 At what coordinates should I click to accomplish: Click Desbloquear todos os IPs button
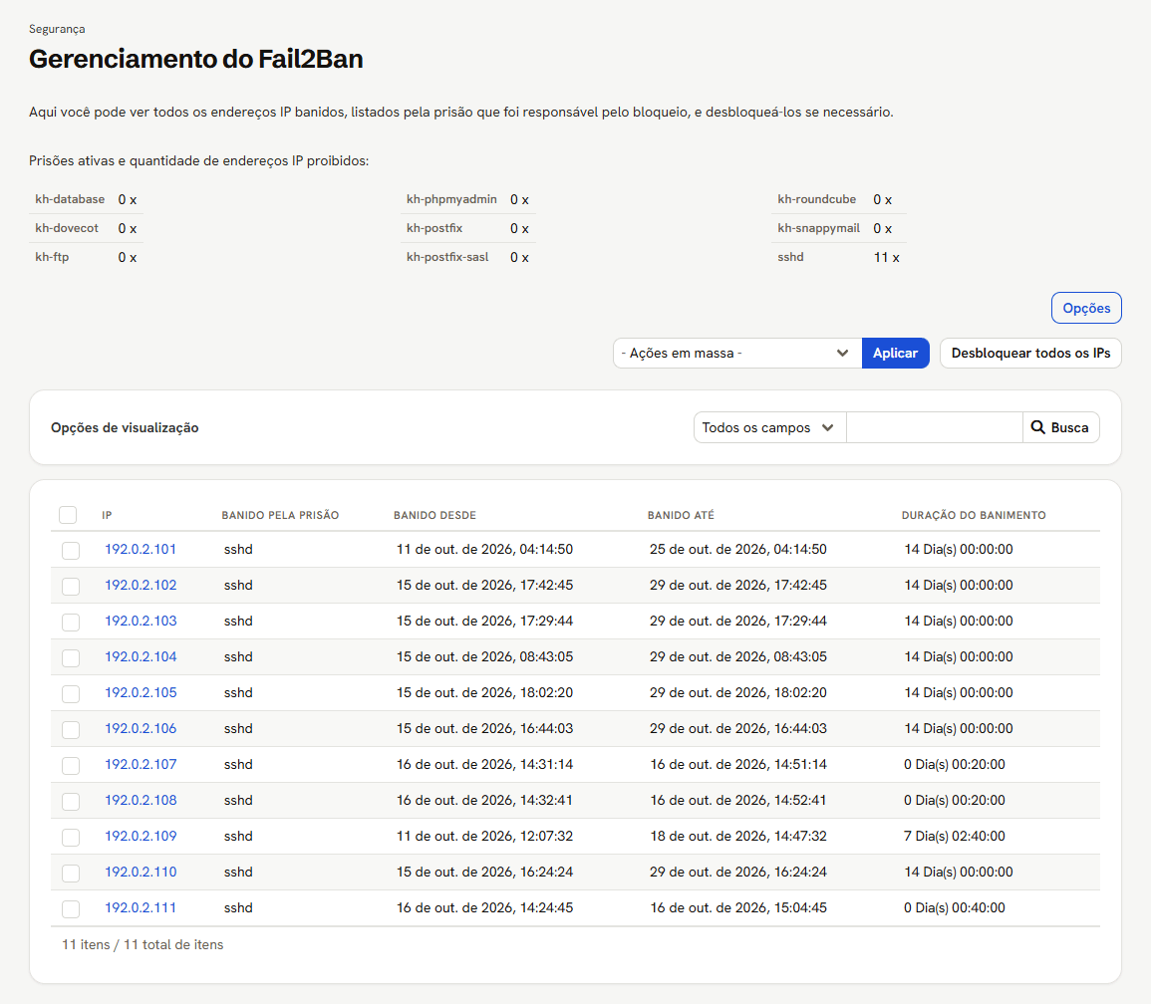coord(1030,353)
